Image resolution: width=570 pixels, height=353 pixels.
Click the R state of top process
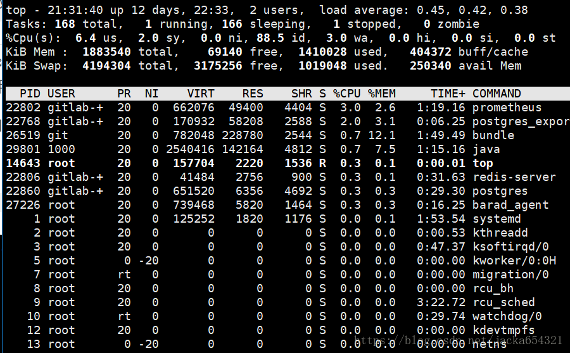(322, 163)
